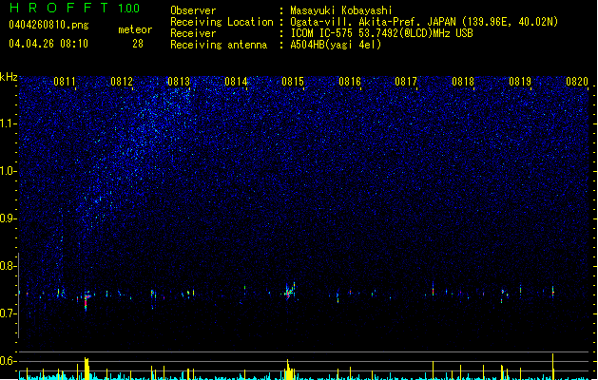
Task: Click the 0817 time axis marker
Action: coord(406,82)
